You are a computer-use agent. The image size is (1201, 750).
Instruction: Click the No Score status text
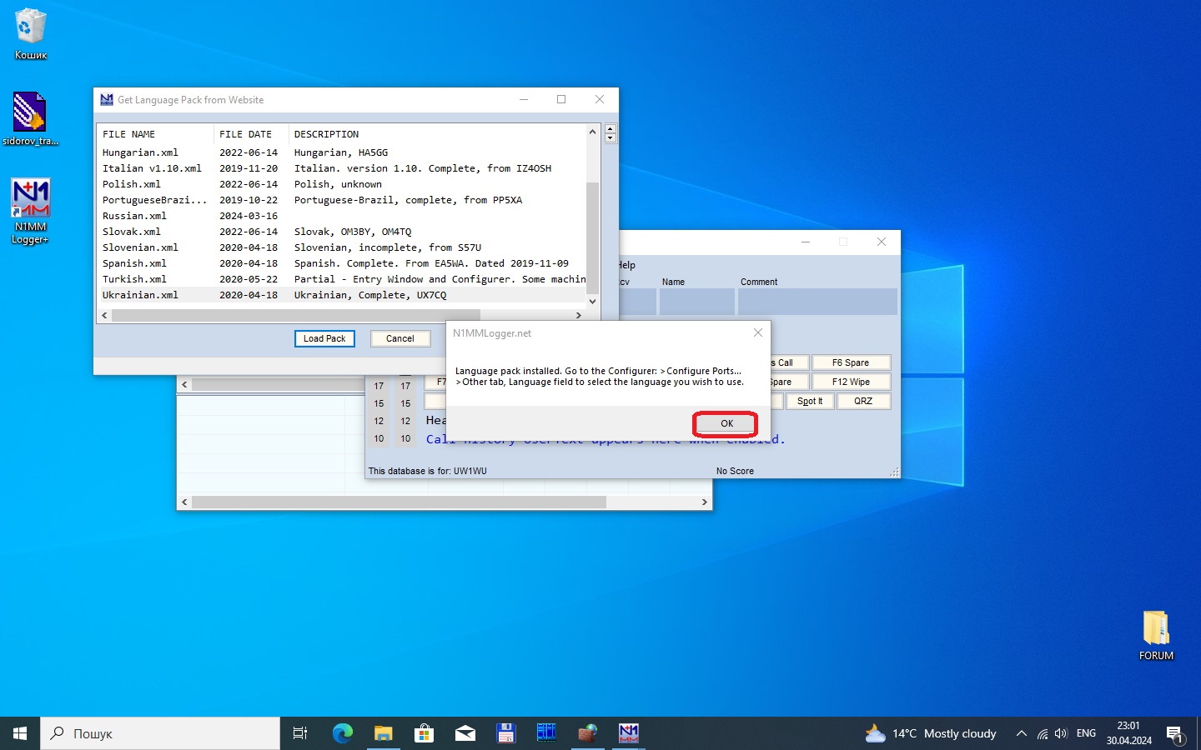[x=735, y=471]
